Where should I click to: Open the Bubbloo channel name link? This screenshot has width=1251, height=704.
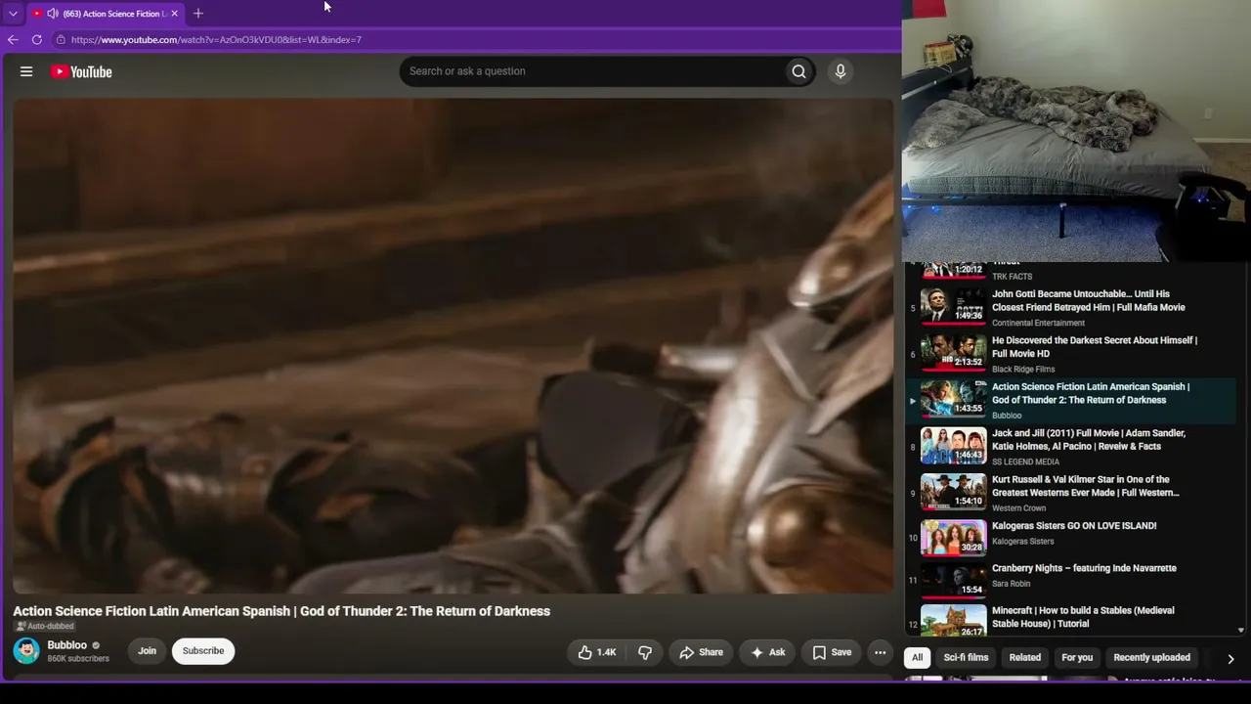(x=67, y=645)
